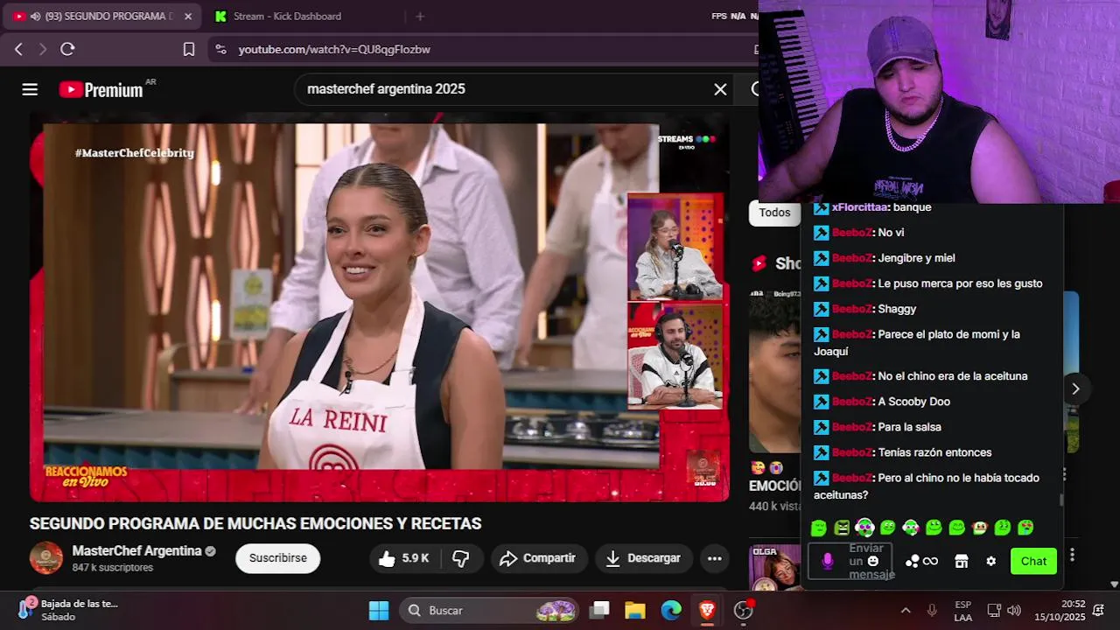Like the video with thumbs up

pyautogui.click(x=403, y=558)
